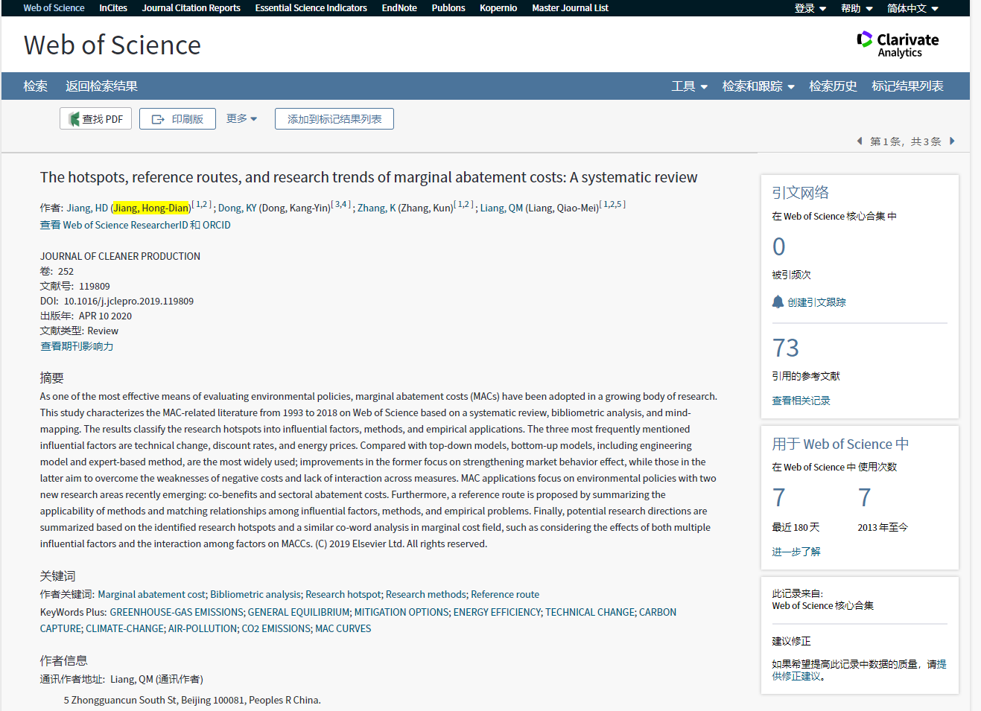Switch to Kopernio tab
Viewport: 981px width, 711px height.
498,8
